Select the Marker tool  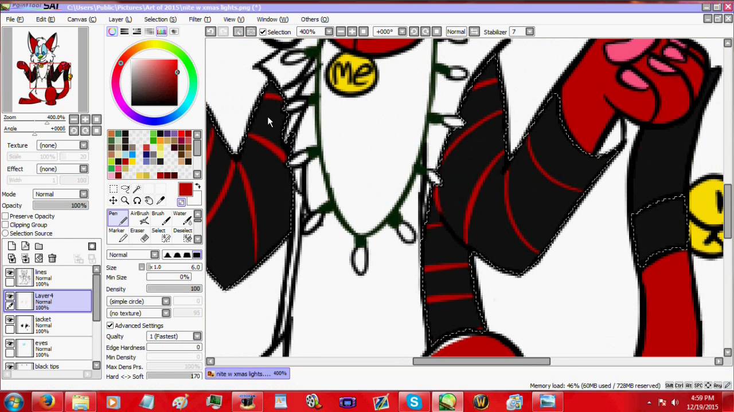(x=118, y=235)
